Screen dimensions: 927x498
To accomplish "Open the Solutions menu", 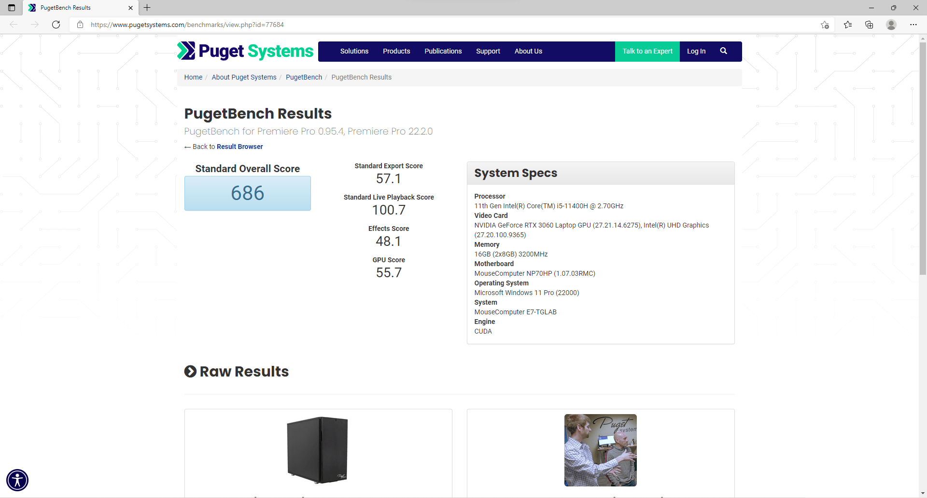I will coord(354,51).
